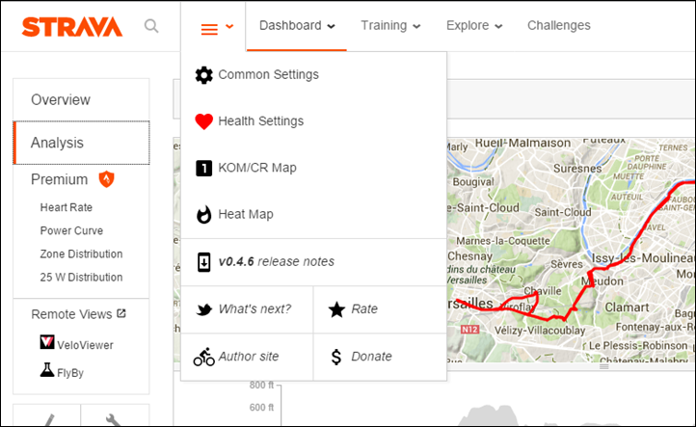This screenshot has width=696, height=427.
Task: Click the Rate star icon
Action: click(336, 309)
